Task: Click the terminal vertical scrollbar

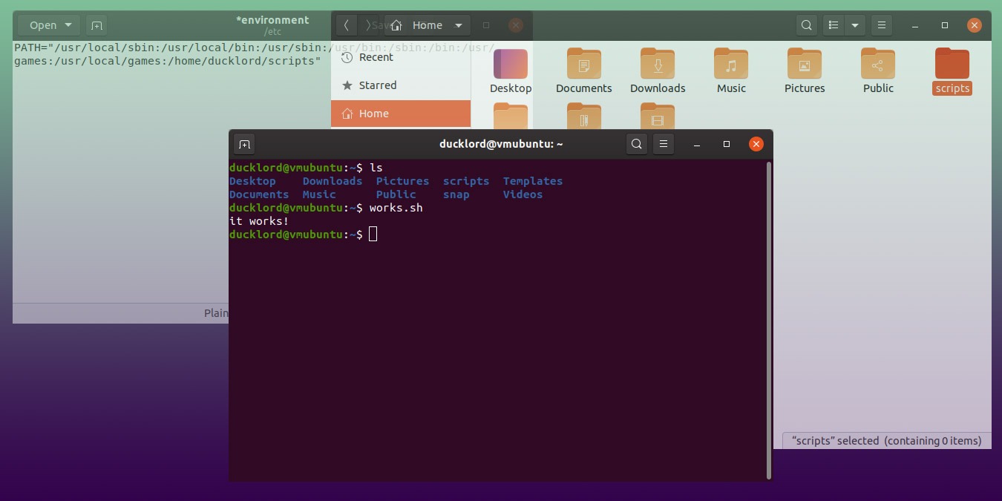Action: pyautogui.click(x=768, y=319)
